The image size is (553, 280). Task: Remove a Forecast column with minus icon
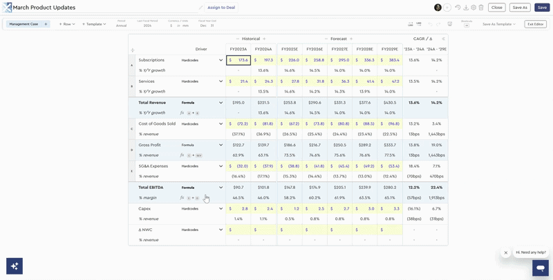326,39
